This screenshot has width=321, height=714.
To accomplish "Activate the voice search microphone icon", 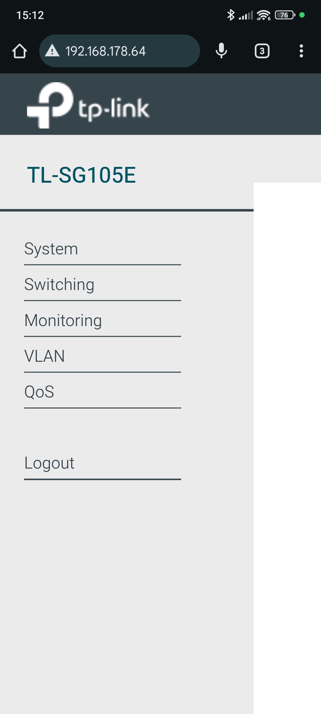I will [x=221, y=51].
